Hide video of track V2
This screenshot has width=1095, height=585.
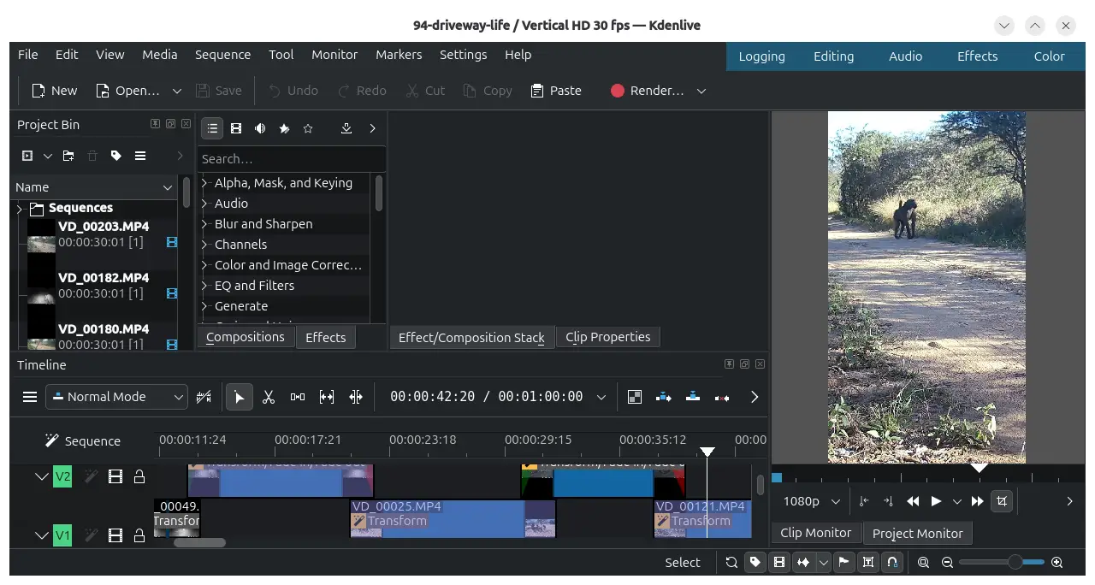pos(115,476)
